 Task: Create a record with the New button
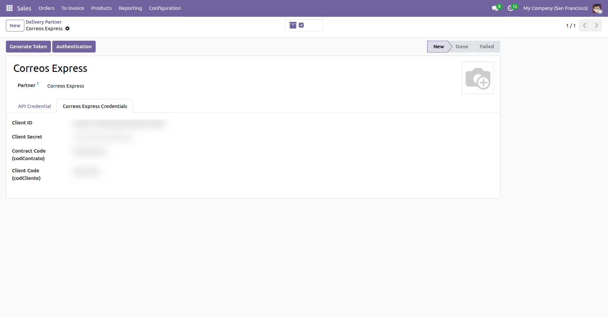[x=15, y=26]
